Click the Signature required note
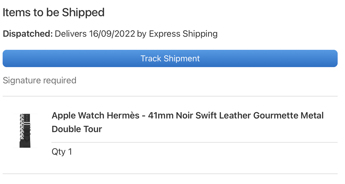 tap(39, 80)
